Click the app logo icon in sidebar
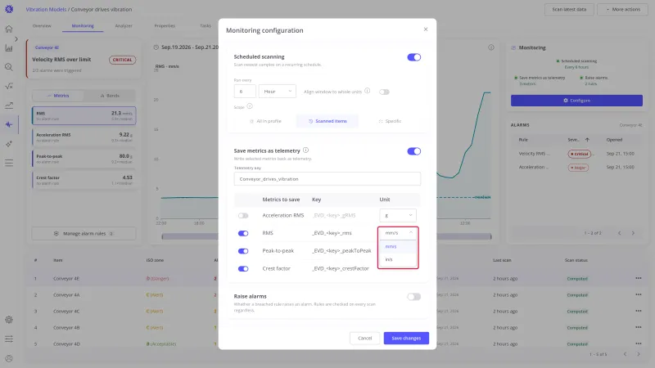The width and height of the screenshot is (655, 368). click(x=9, y=9)
